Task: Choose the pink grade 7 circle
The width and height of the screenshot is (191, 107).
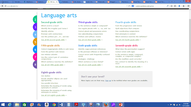Action: click(x=35, y=57)
